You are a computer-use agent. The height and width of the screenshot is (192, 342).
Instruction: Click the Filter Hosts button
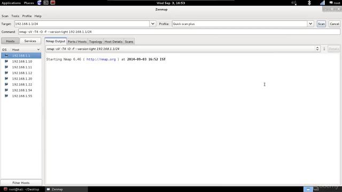point(21,182)
